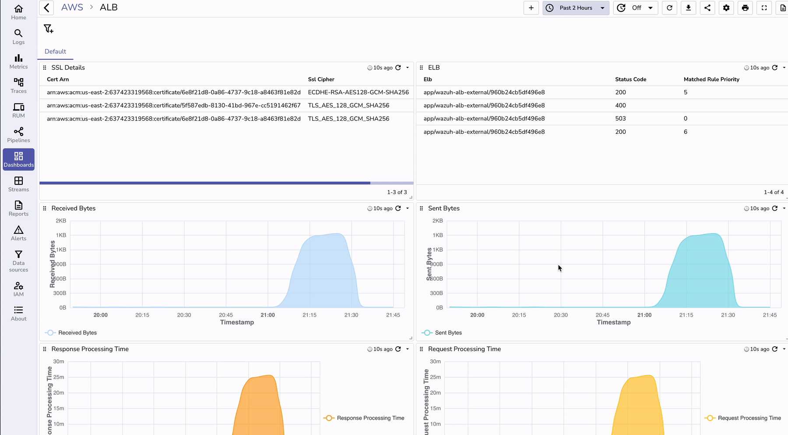Go to Alerts from sidebar
Image resolution: width=788 pixels, height=435 pixels.
(x=18, y=232)
